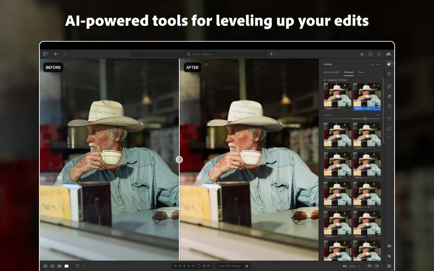Select the Crop and rotate tool
Viewport: 434px width, 271px height.
[x=389, y=86]
